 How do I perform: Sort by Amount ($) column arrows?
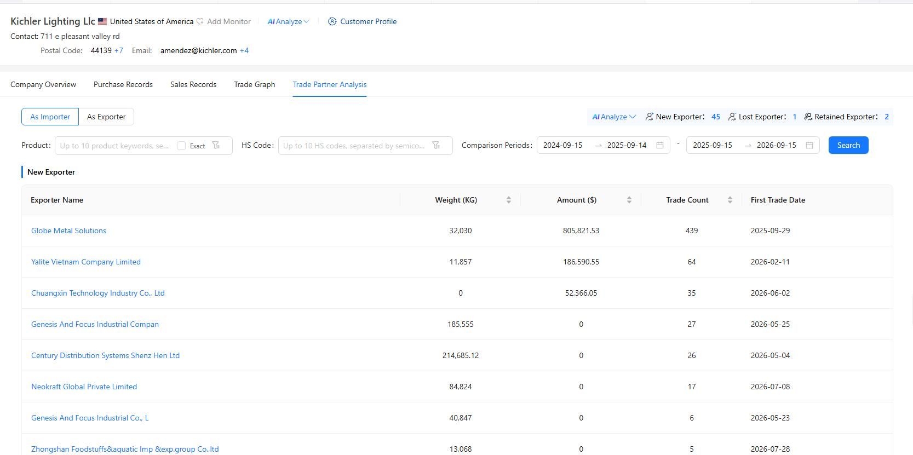629,200
